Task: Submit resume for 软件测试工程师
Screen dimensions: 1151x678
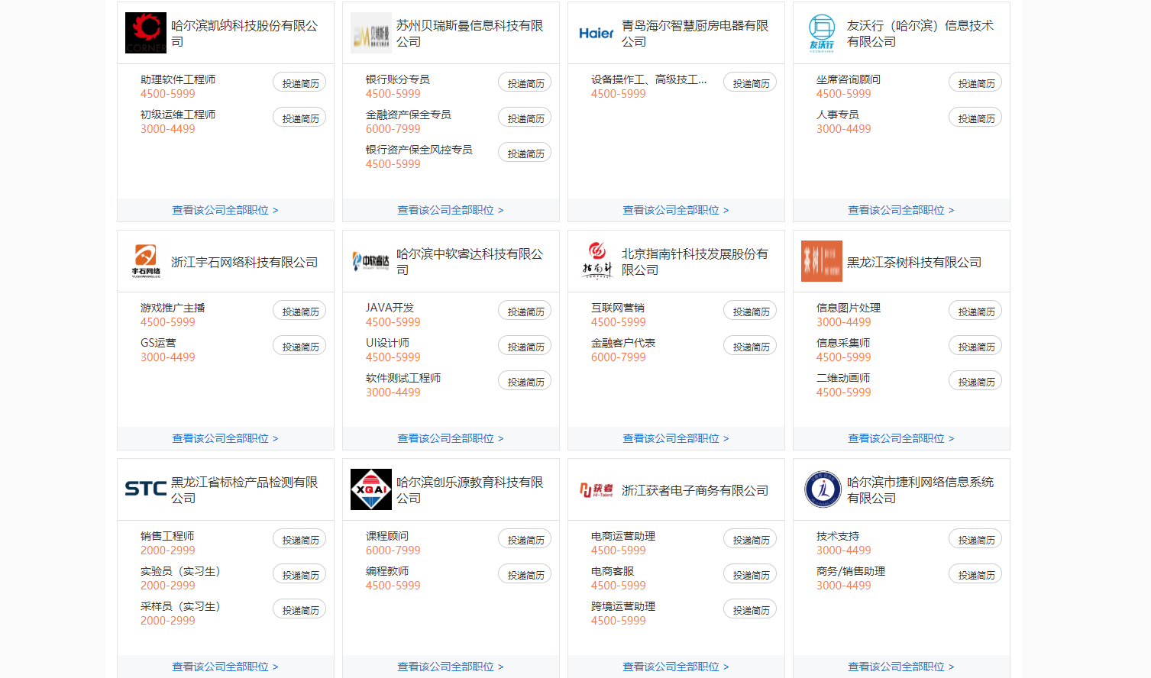Action: pyautogui.click(x=525, y=381)
